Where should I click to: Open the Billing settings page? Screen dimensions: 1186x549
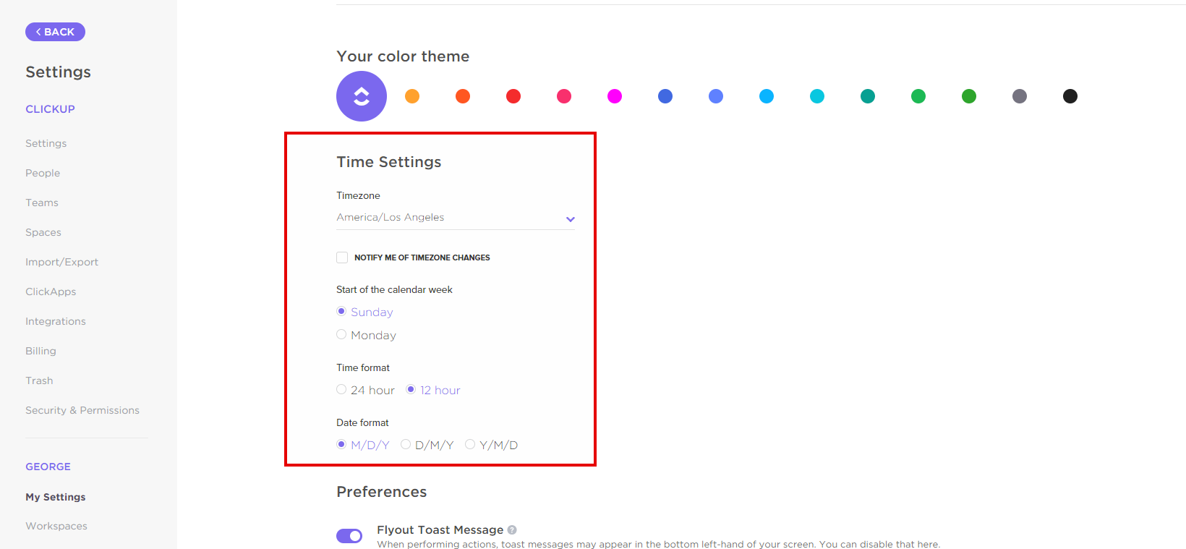click(x=40, y=351)
